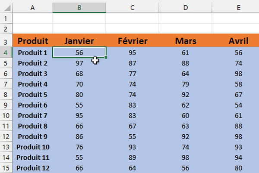Select row 10 header
Viewport: 259px width, 173px height.
(x=6, y=116)
